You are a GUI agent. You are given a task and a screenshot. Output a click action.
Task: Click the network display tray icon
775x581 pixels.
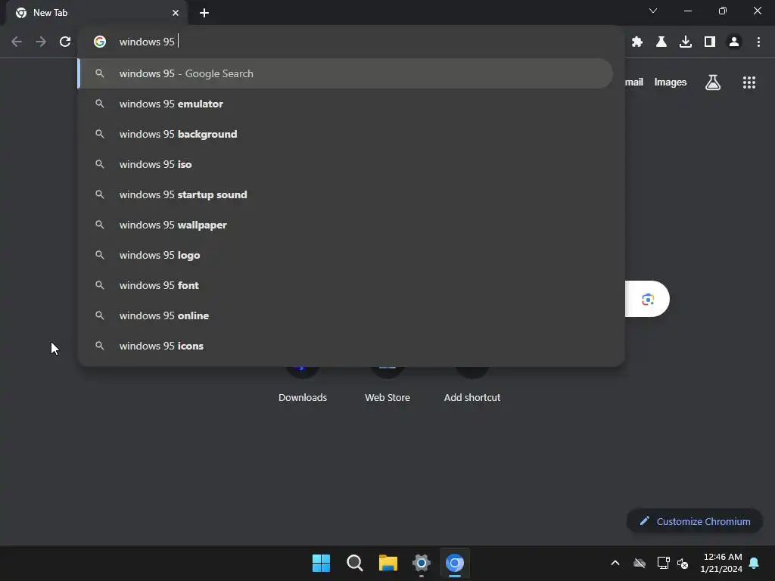click(x=663, y=563)
